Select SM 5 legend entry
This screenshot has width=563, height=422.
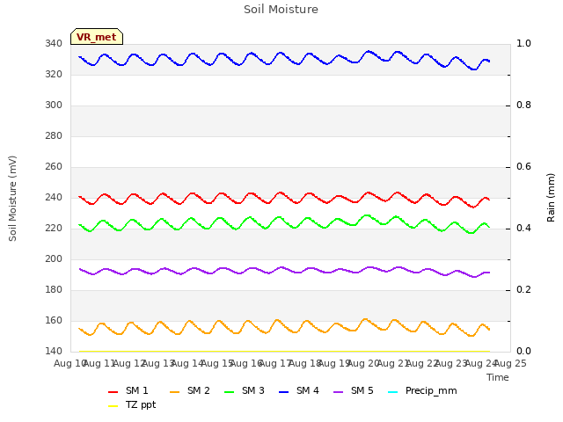tap(354, 390)
